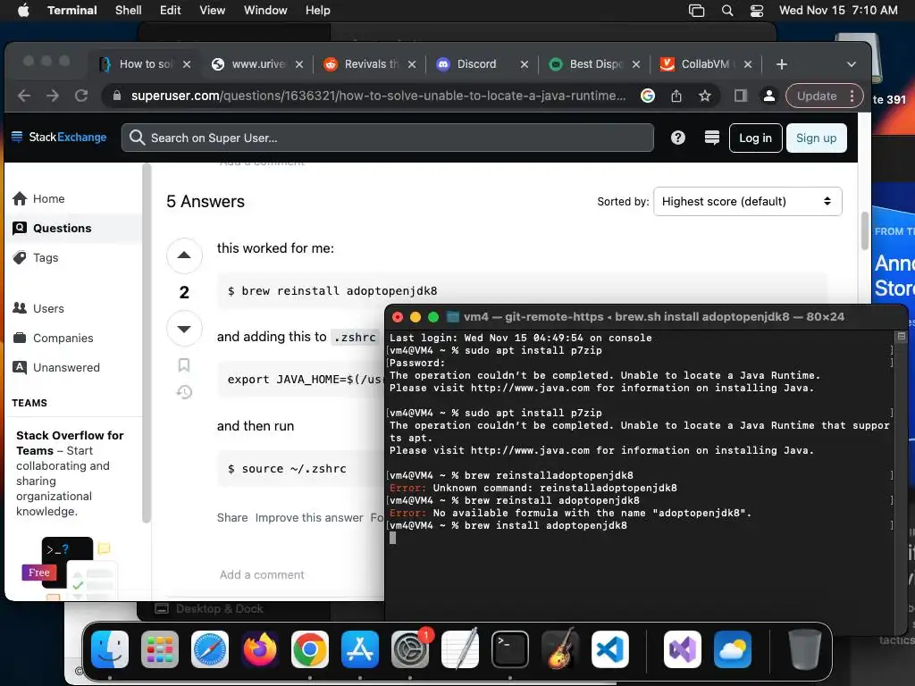Screen dimensions: 915x686
Task: Click Add a comment below answer
Action: [262, 574]
